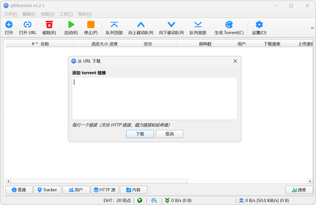This screenshot has width=316, height=205.
Task: Close the 从 URL 下载 dialog
Action: (x=235, y=61)
